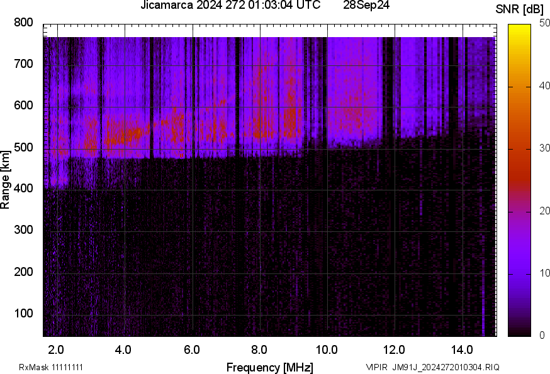550x374 pixels.
Task: Click the 2.0 tick on the frequency axis
Action: (x=57, y=349)
